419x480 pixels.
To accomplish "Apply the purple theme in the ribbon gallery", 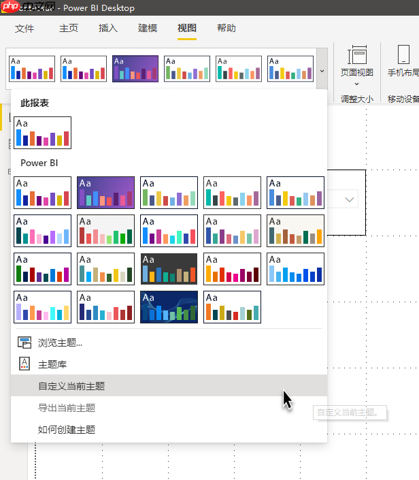I will (135, 69).
